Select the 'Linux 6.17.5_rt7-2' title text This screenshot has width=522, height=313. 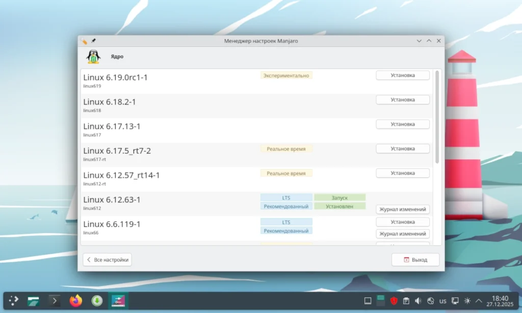click(x=117, y=151)
